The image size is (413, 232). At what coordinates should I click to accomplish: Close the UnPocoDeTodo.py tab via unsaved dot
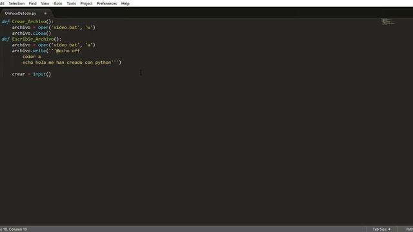point(45,14)
